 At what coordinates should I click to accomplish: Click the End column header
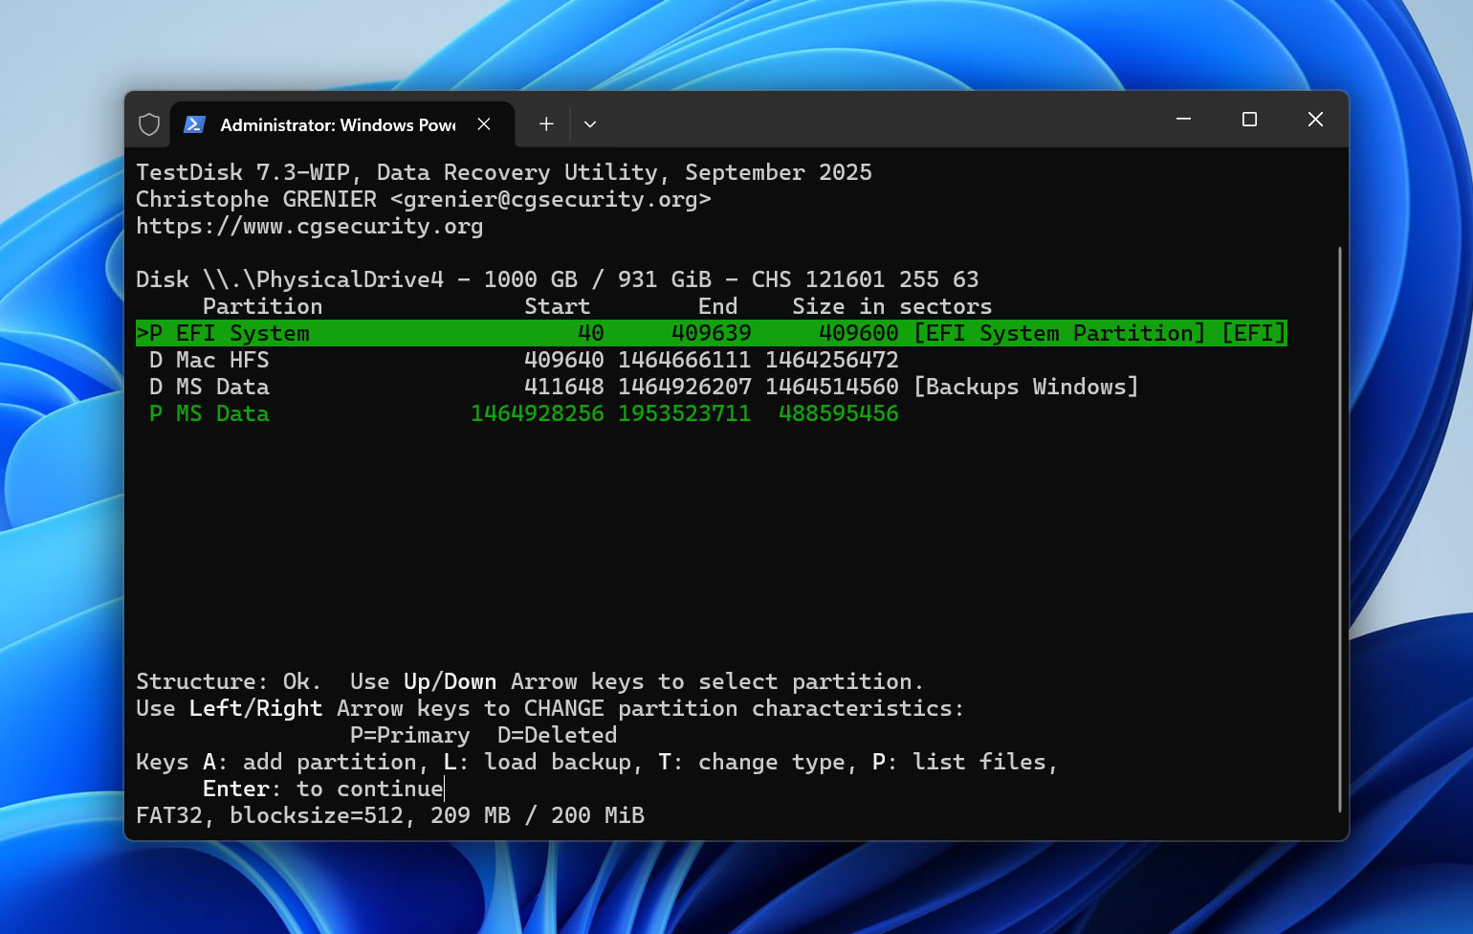717,306
